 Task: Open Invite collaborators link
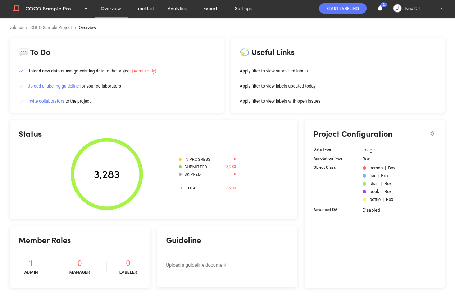tap(46, 101)
